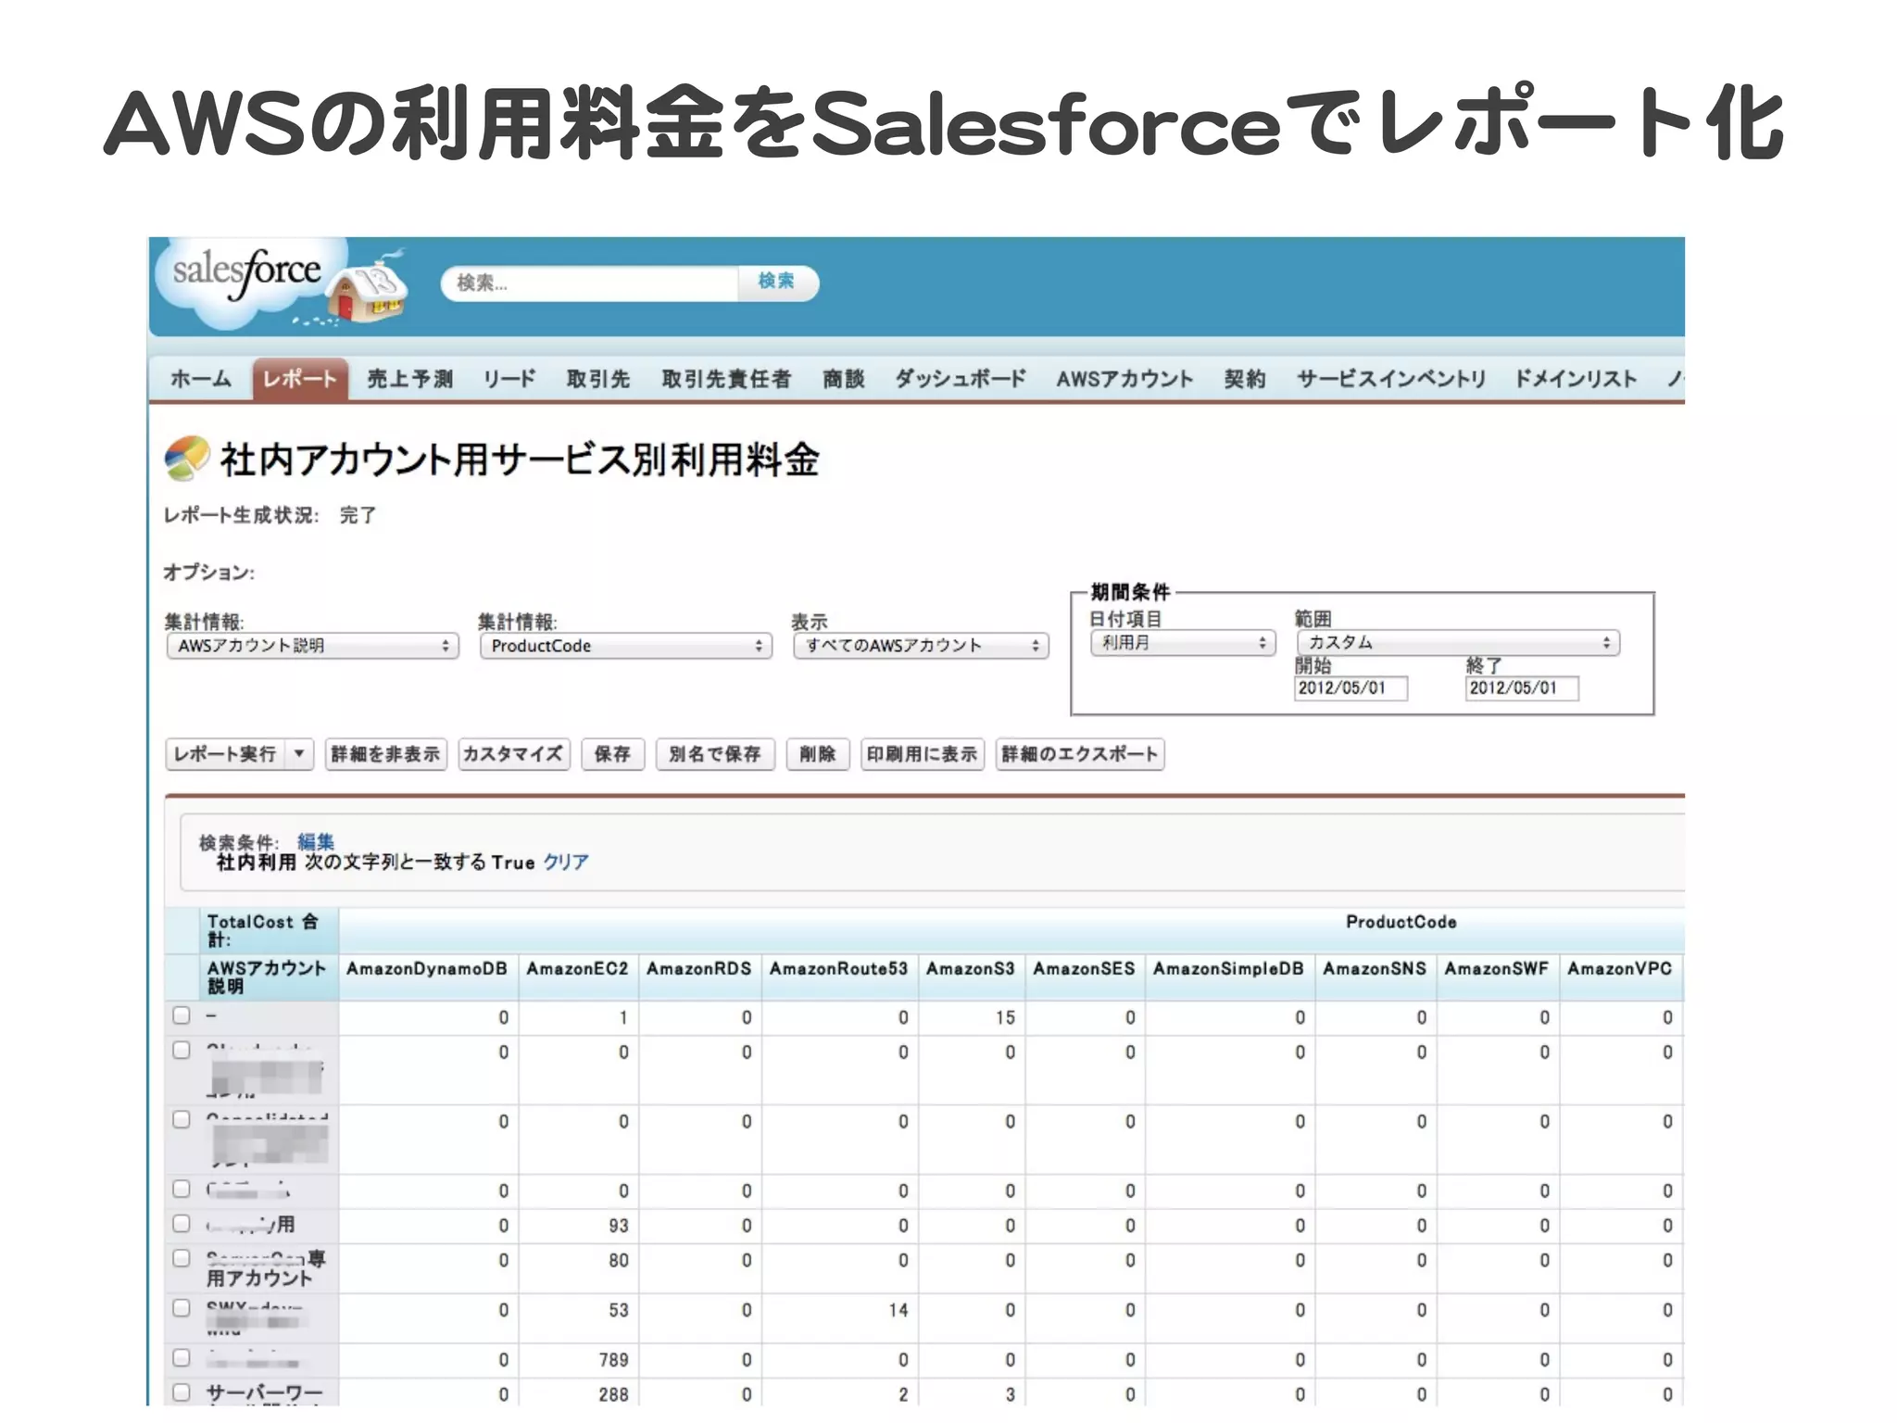Open the ドメインリスト tab
This screenshot has height=1423, width=1897.
pos(1576,379)
